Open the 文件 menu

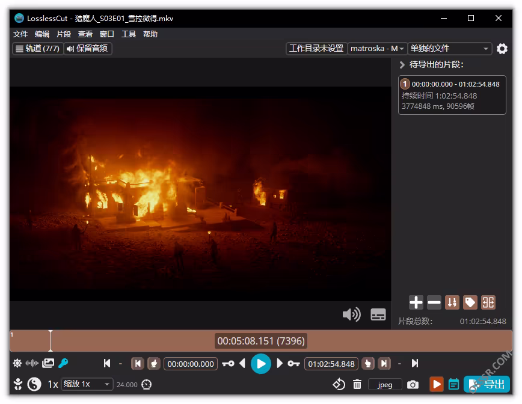pyautogui.click(x=20, y=34)
